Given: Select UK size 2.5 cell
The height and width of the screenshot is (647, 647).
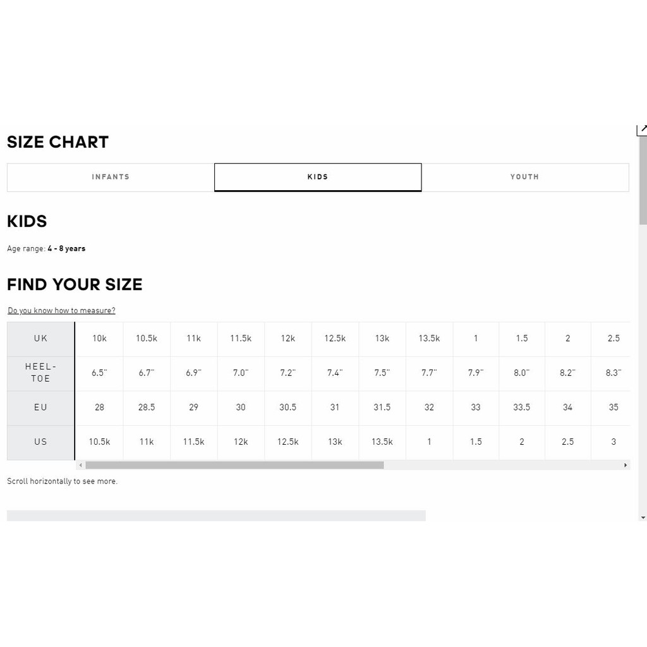Looking at the screenshot, I should (613, 339).
